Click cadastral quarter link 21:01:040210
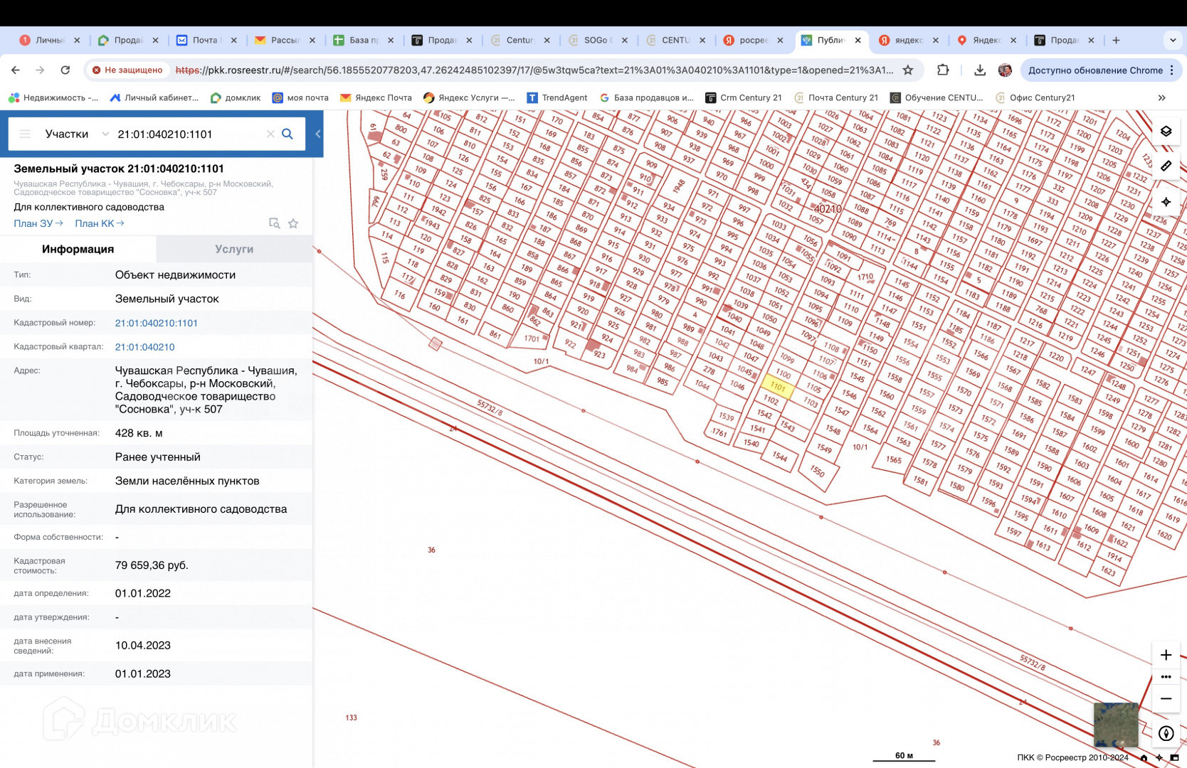The image size is (1187, 768). pos(144,347)
